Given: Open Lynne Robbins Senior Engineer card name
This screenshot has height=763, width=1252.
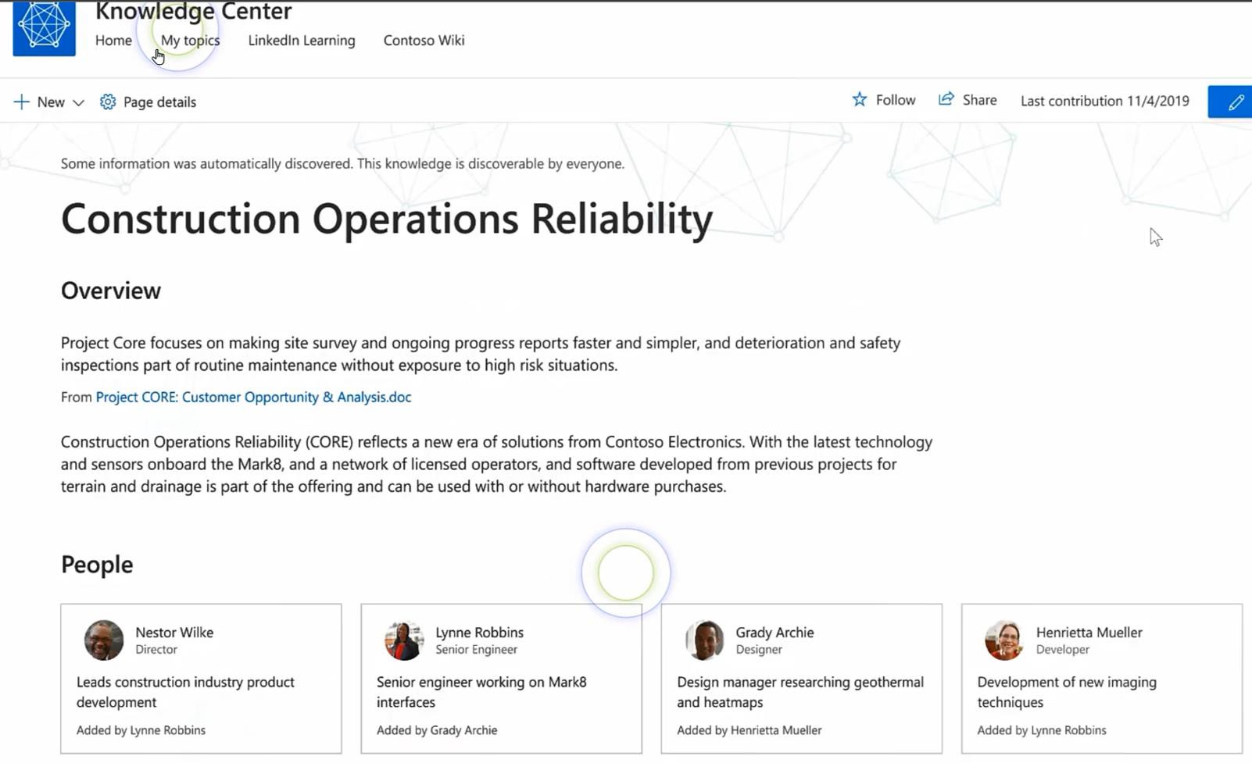Looking at the screenshot, I should [479, 633].
